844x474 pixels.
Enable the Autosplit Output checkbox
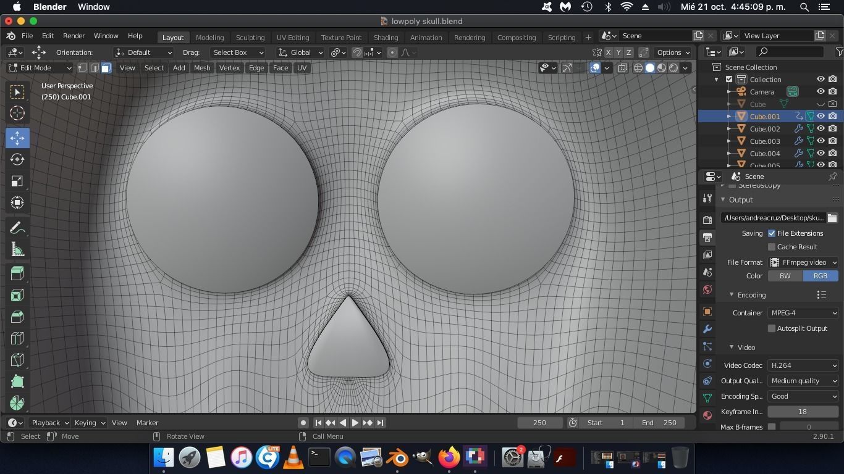click(772, 328)
